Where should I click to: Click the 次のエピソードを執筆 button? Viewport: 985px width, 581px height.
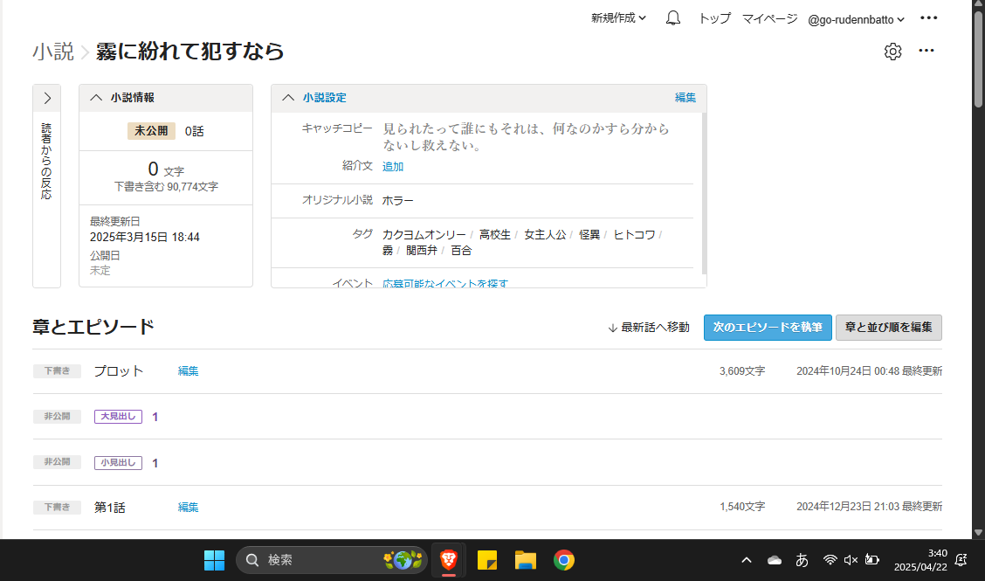(x=767, y=328)
